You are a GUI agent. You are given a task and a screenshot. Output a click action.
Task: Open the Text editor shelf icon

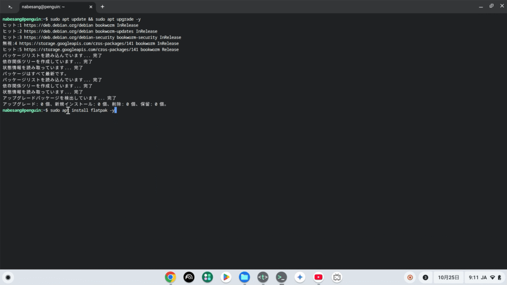point(263,278)
